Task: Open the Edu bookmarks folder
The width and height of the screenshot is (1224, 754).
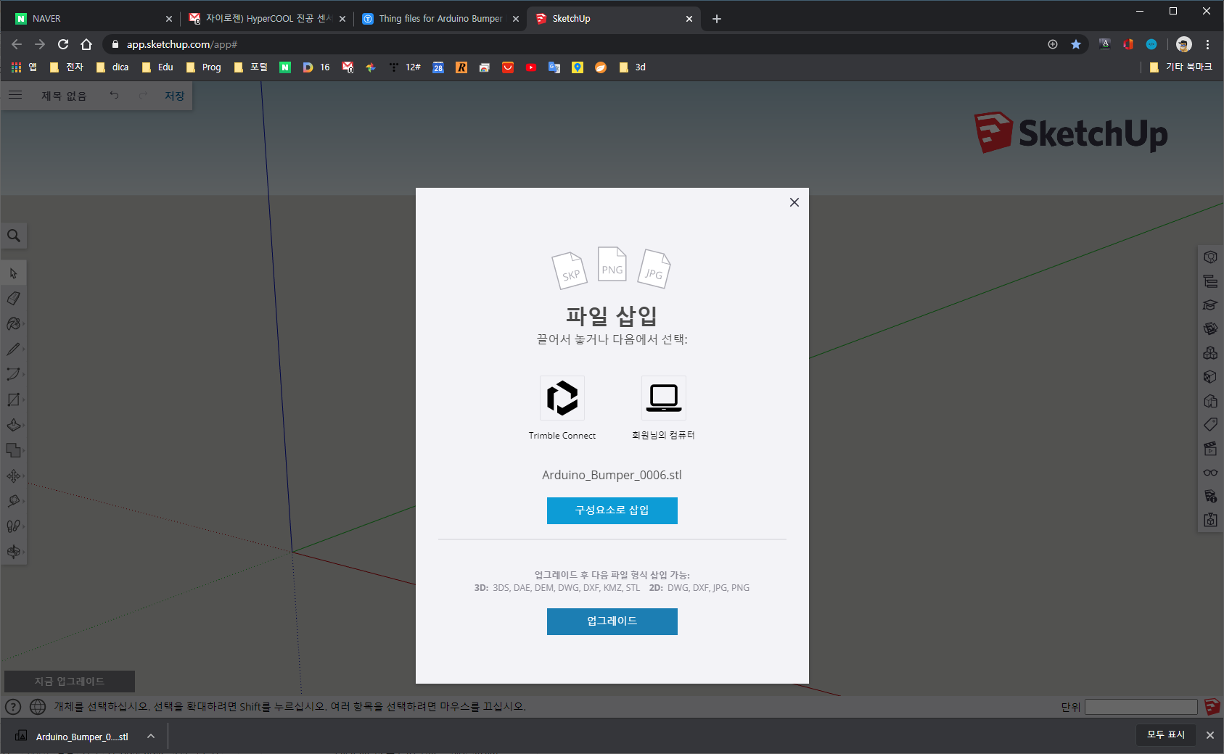Action: 157,67
